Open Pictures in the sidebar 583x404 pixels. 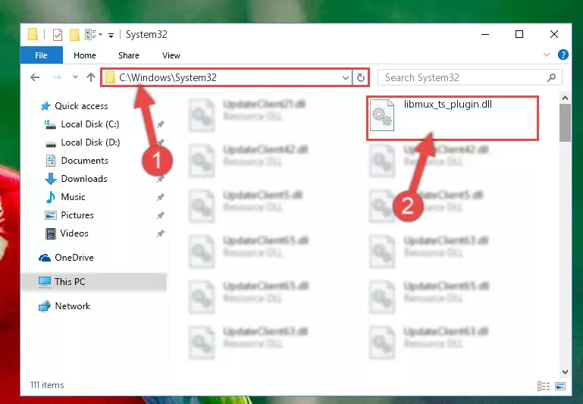(77, 215)
